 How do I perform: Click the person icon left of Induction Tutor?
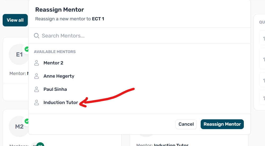point(37,102)
